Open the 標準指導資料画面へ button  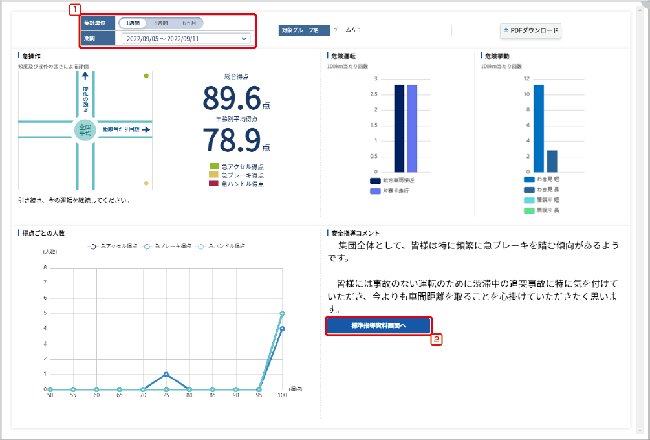(x=378, y=326)
